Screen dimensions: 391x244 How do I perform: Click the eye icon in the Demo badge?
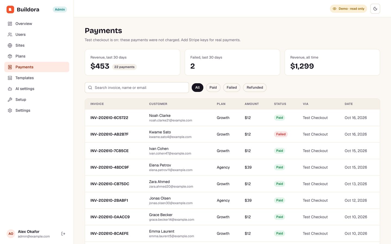coord(335,9)
